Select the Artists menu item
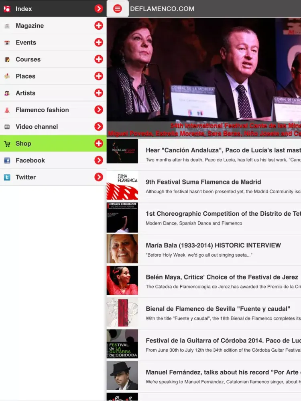Image resolution: width=301 pixels, height=401 pixels. [53, 93]
